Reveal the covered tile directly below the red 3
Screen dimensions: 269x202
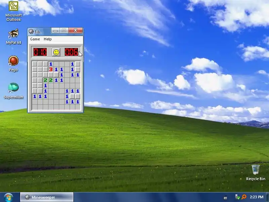[51, 75]
